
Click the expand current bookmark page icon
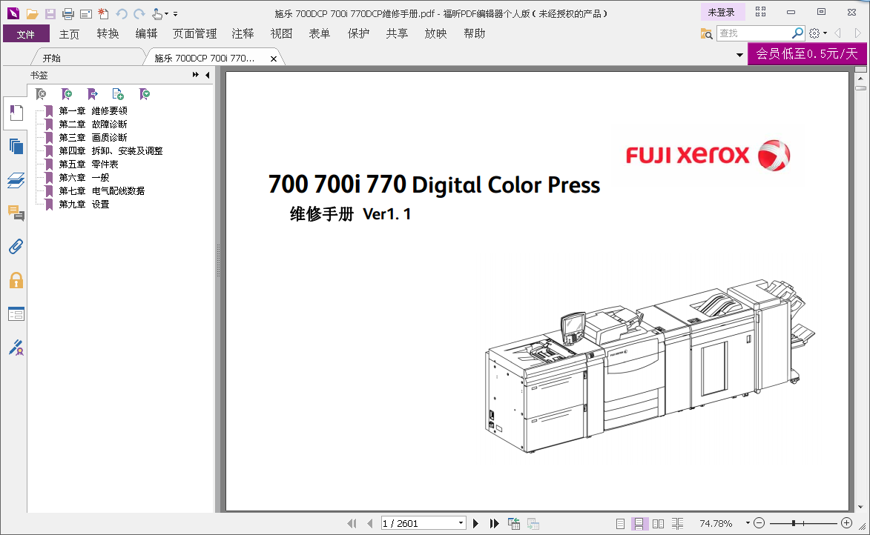click(x=118, y=94)
